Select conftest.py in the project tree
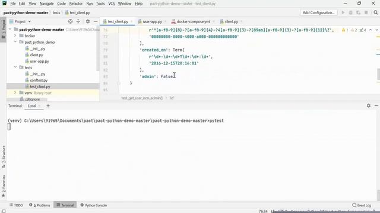Screen dimensions: 380x213 tap(39, 80)
